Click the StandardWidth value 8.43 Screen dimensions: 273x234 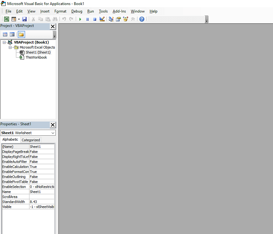pos(42,202)
